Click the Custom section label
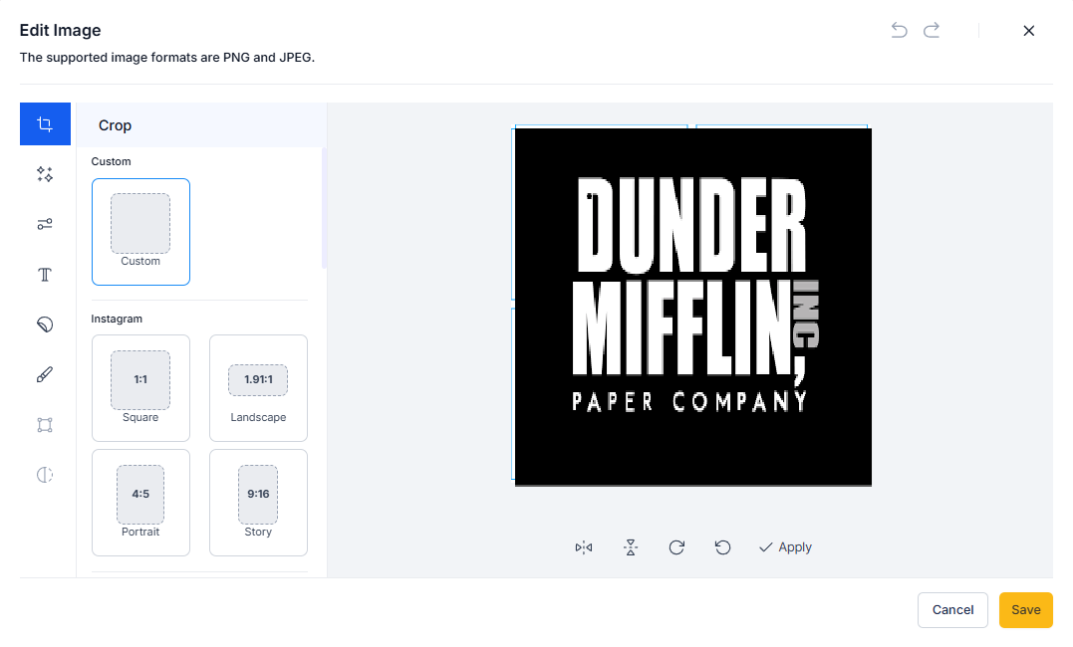Screen dimensions: 1073x647 tap(111, 161)
